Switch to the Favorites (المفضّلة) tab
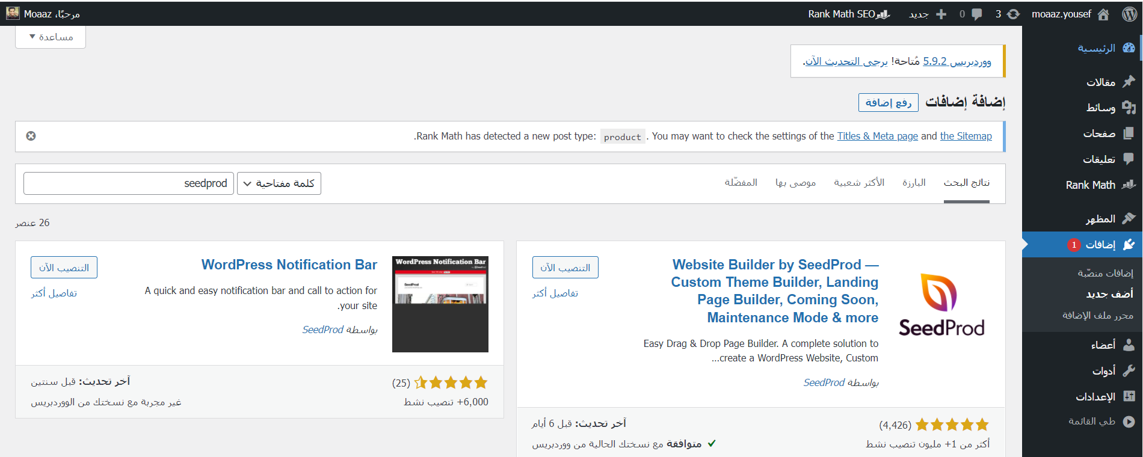This screenshot has height=457, width=1143. pyautogui.click(x=741, y=183)
